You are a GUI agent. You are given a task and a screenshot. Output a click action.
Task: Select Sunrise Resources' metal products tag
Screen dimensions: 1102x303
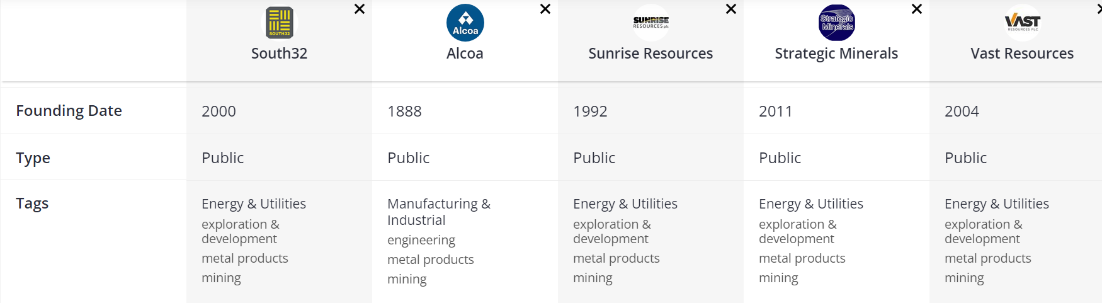coord(616,258)
